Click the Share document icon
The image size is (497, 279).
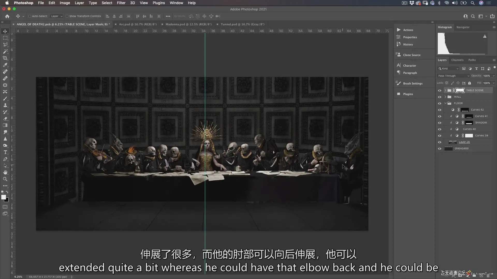(x=492, y=16)
